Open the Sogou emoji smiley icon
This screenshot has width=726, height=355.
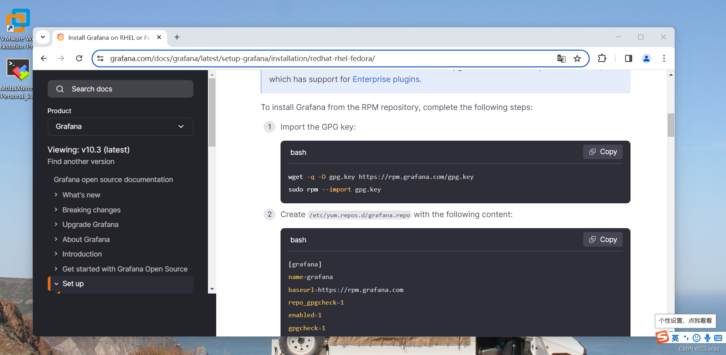697,338
